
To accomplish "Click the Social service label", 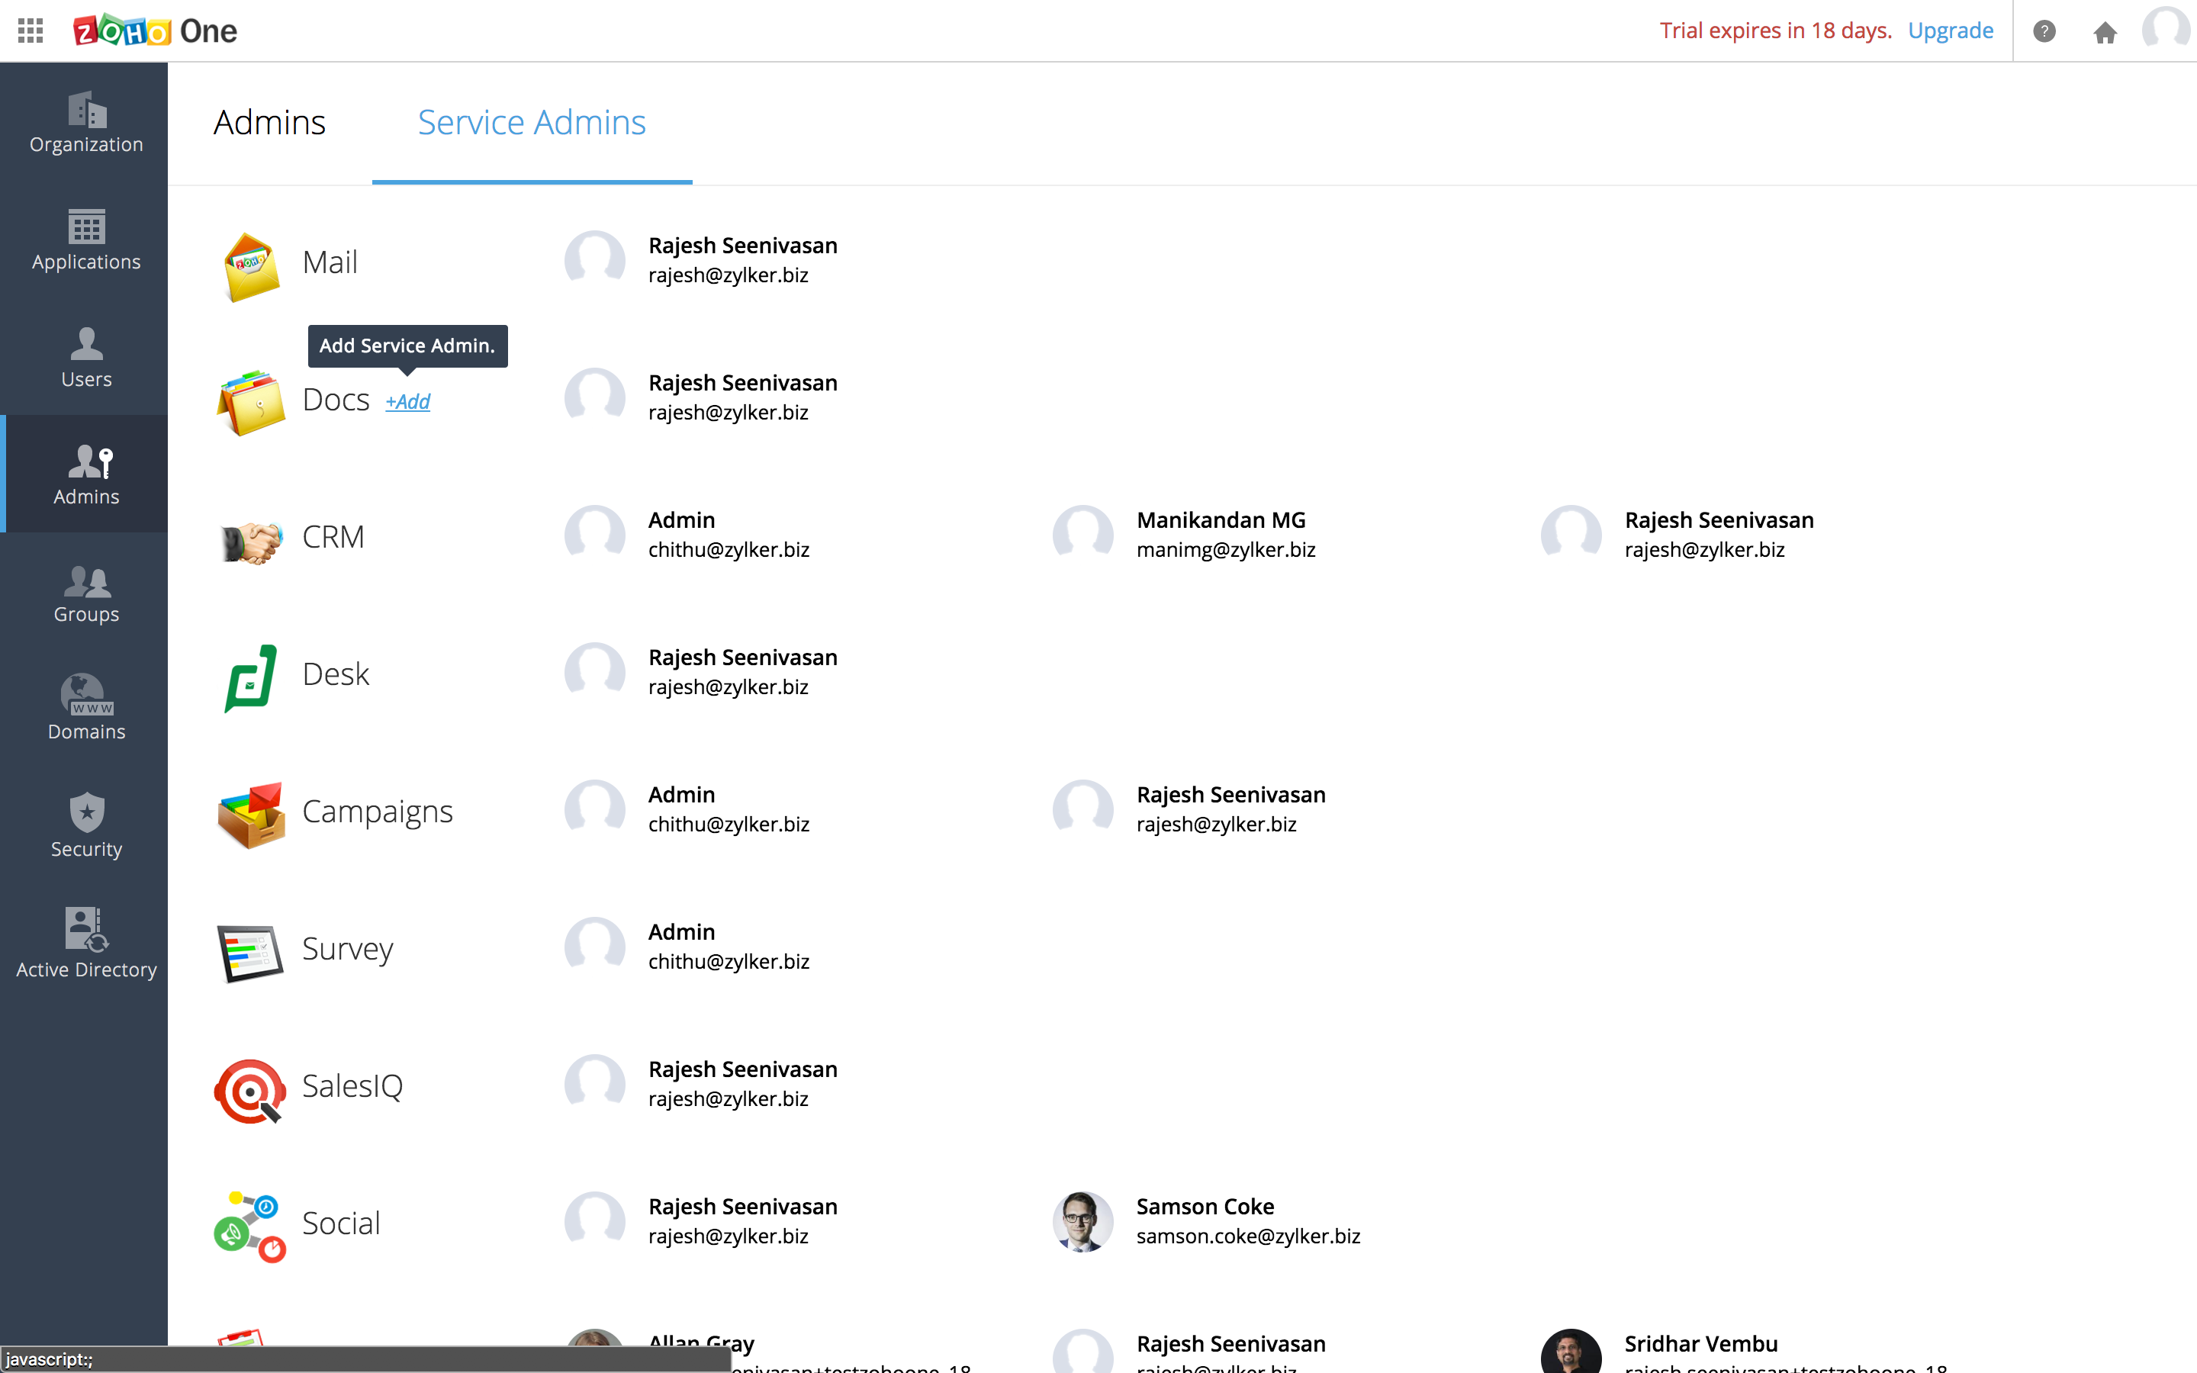I will [341, 1223].
